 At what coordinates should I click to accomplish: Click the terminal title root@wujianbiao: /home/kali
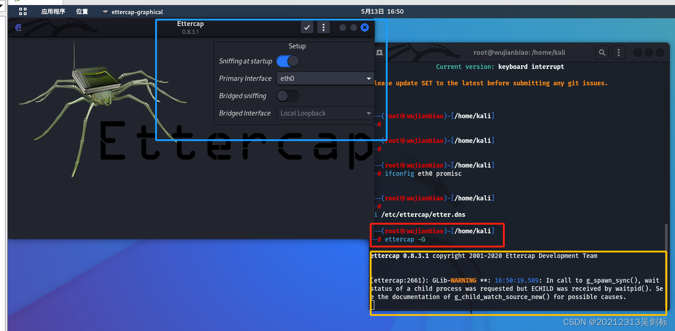tap(519, 53)
